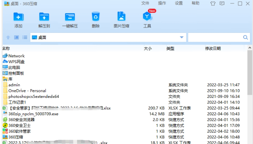The image size is (253, 144).
Task: Select the photoshopcs5extendedx64 folder
Action: pos(34,96)
